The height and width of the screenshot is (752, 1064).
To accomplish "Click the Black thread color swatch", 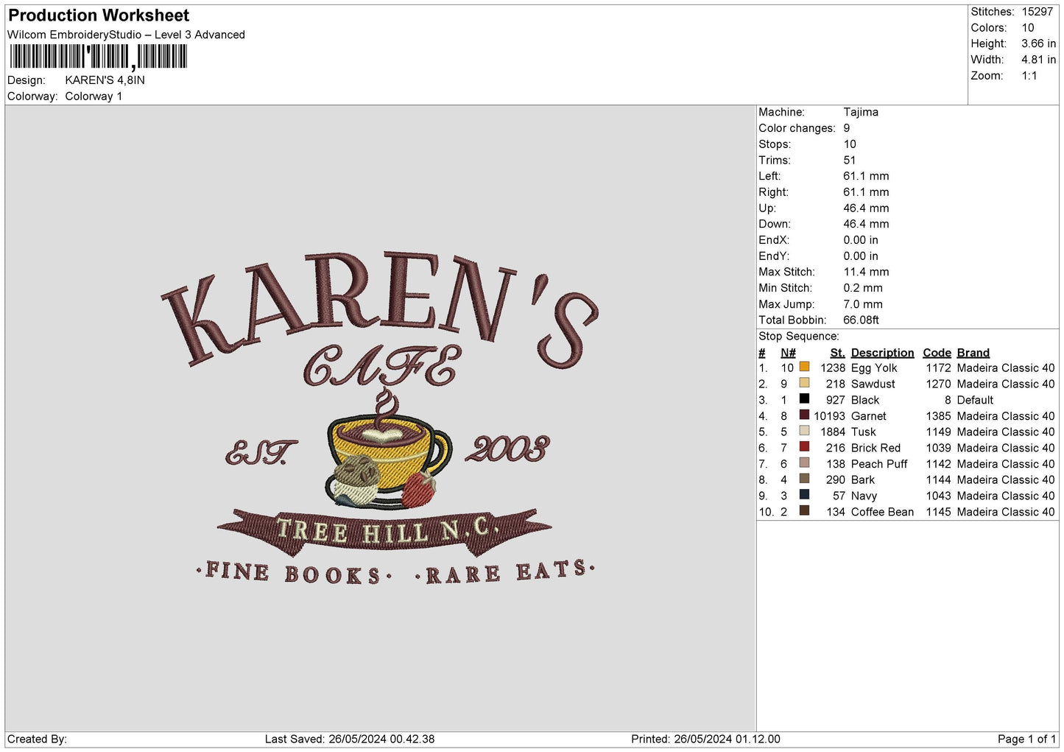I will coord(804,398).
